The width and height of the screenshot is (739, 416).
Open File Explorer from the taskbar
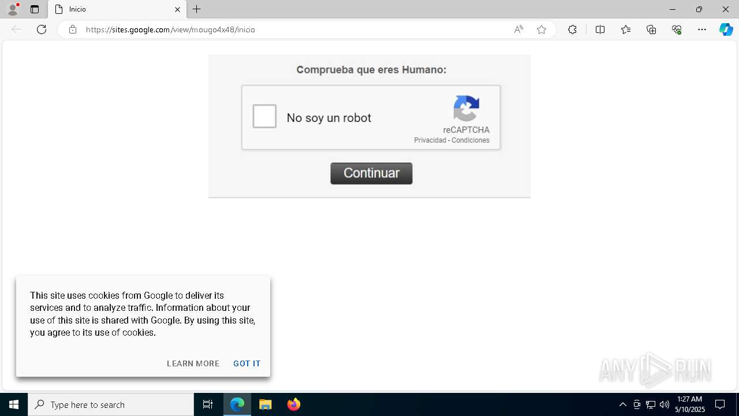click(266, 404)
